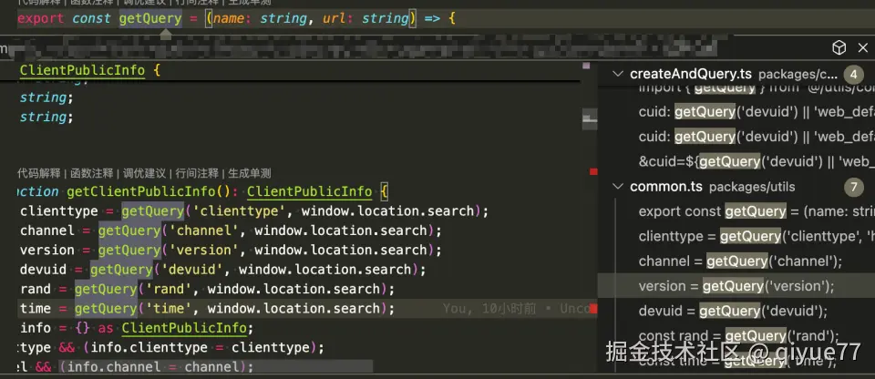This screenshot has height=379, width=875.
Task: Click info.channel in the code editor
Action: (x=114, y=367)
